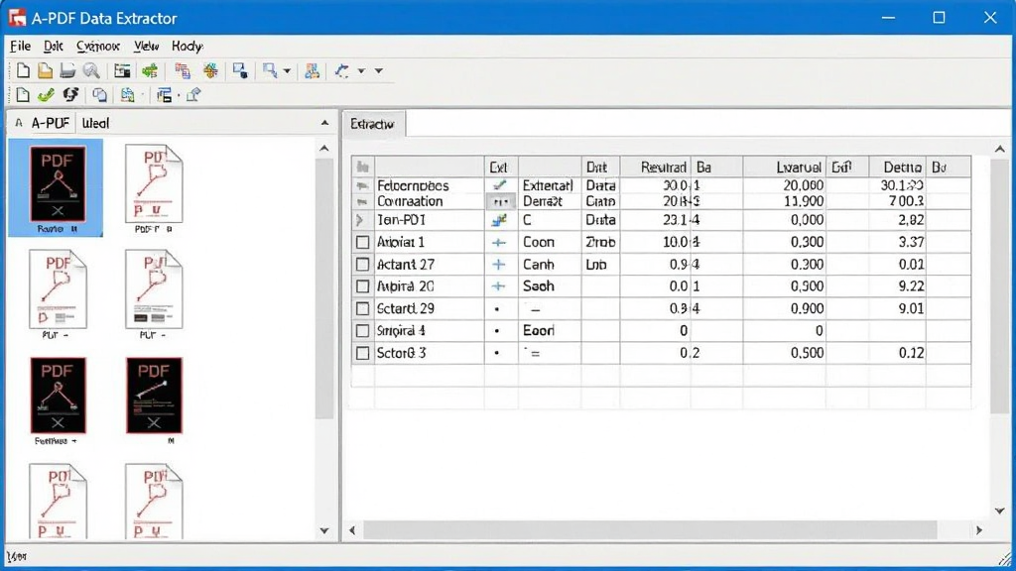This screenshot has width=1016, height=571.
Task: Open the File menu
Action: tap(20, 46)
